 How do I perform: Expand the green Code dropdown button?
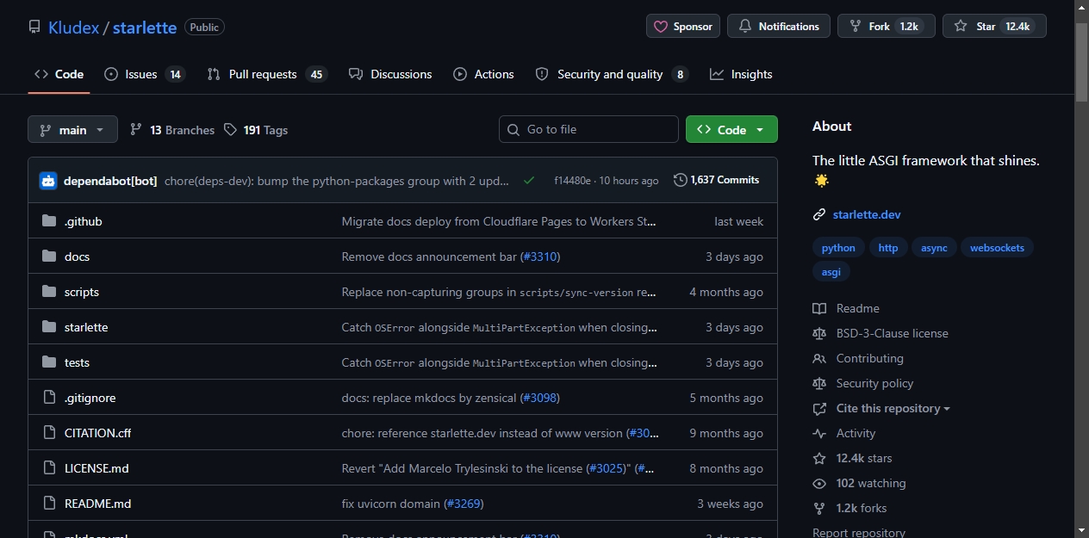click(731, 129)
